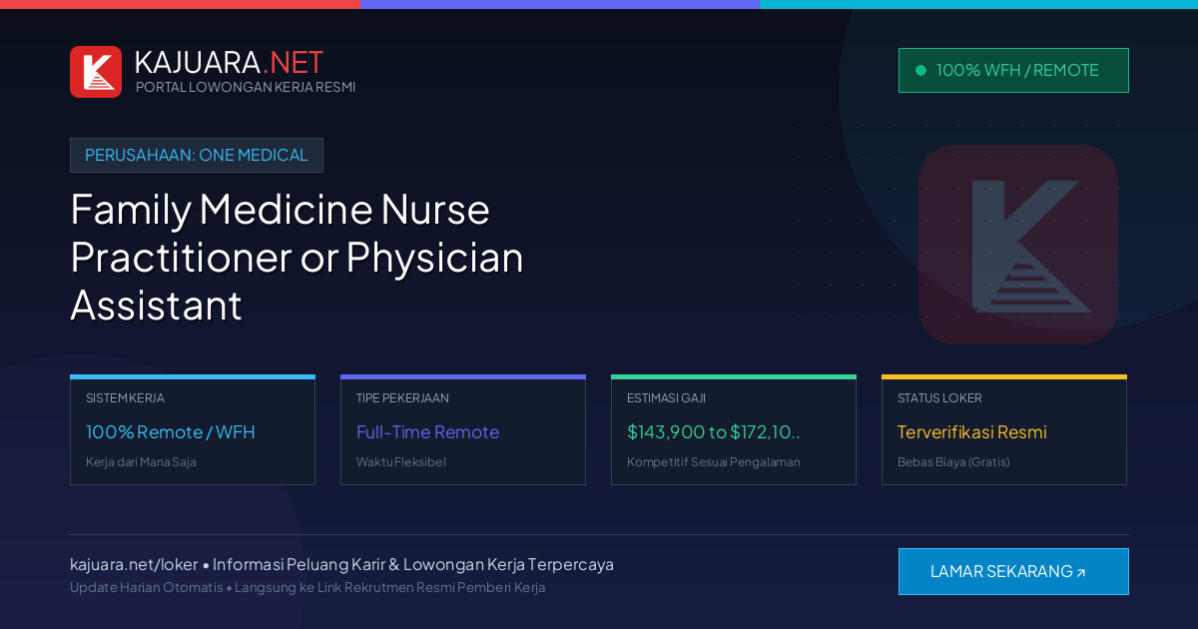Click the 'Terverifikasi Resmi' status text
Viewport: 1198px width, 629px height.
point(971,432)
